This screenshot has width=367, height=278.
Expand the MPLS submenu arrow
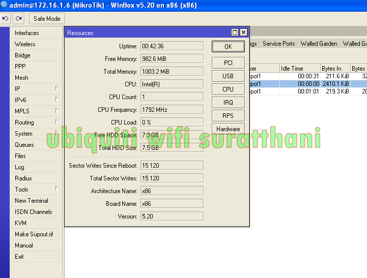[57, 110]
